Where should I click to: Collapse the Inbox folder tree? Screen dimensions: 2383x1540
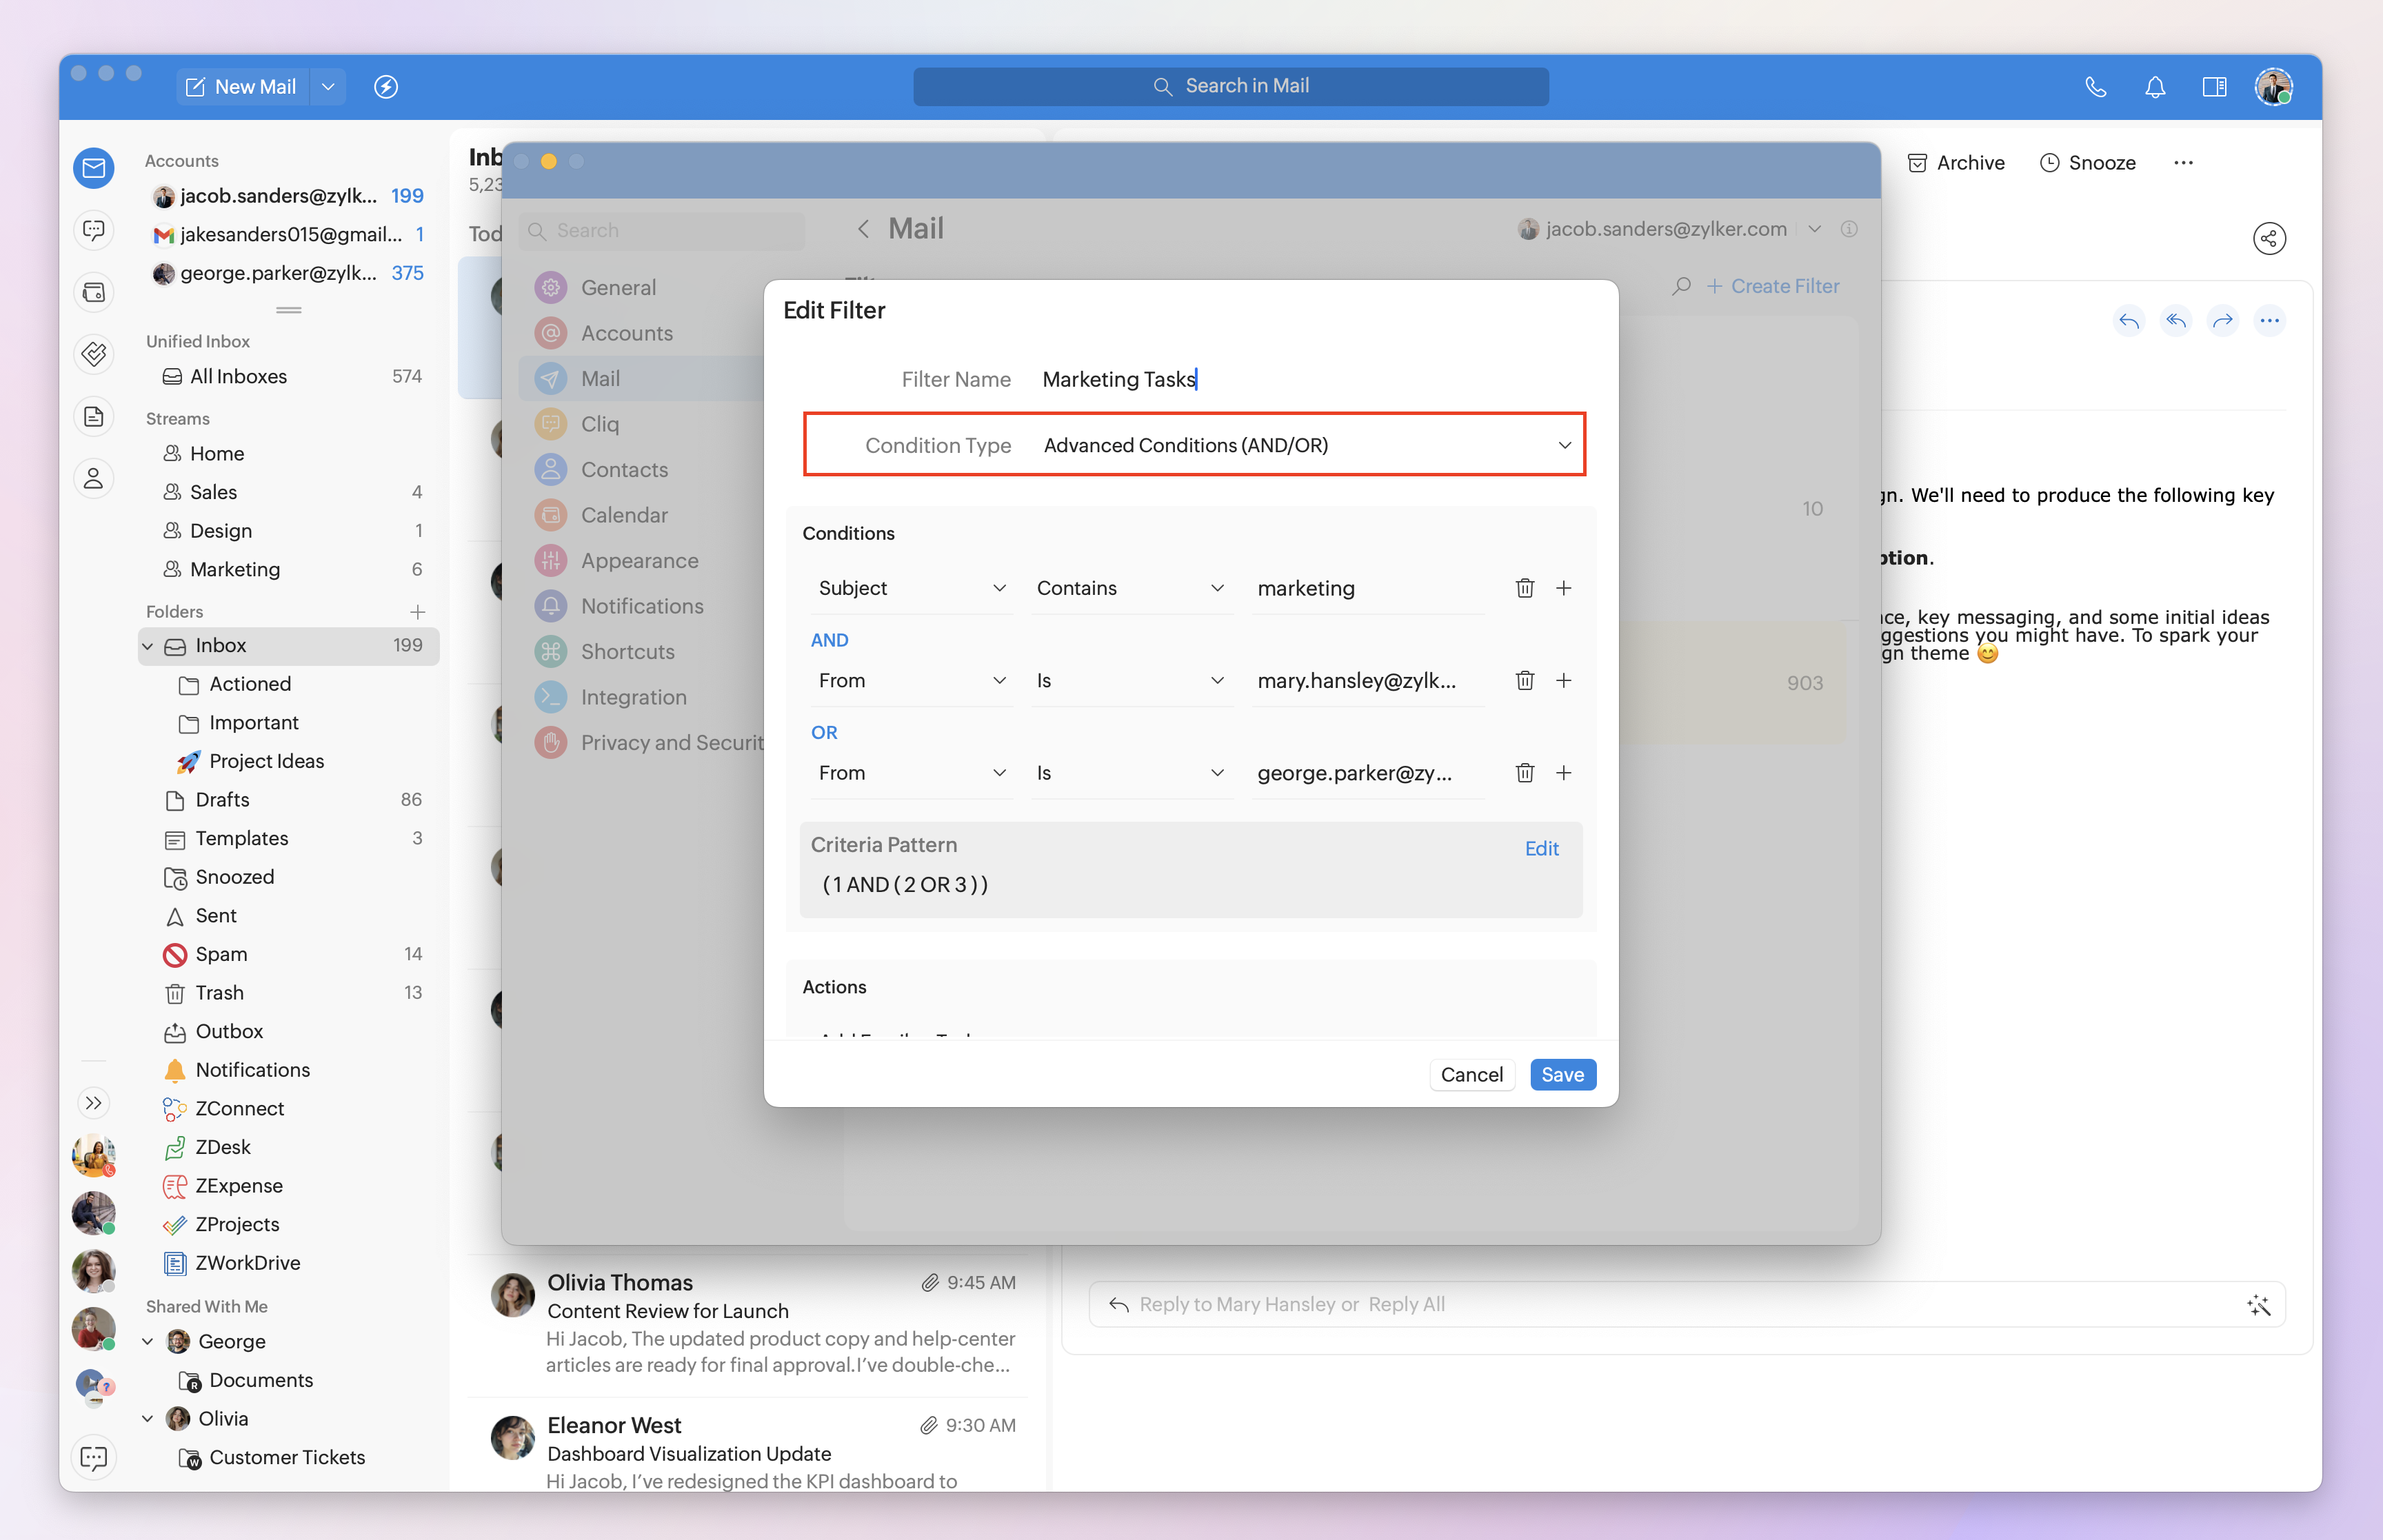pos(148,646)
